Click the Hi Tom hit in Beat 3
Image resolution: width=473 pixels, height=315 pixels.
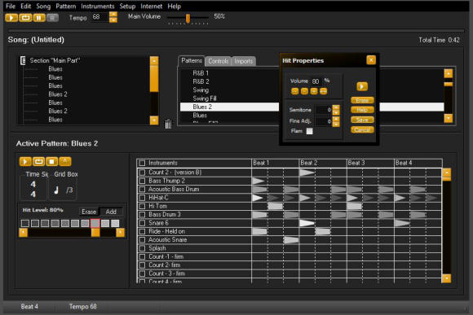[x=355, y=206]
